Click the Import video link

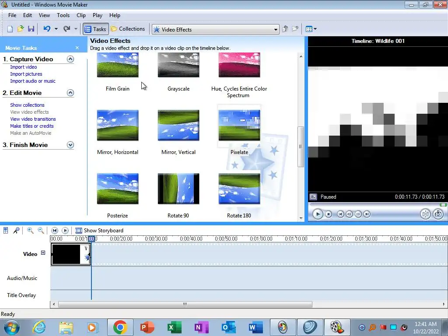pyautogui.click(x=24, y=67)
